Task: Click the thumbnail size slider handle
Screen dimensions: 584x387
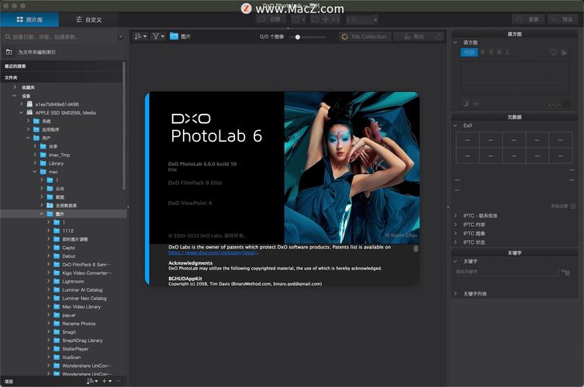Action: pos(298,37)
